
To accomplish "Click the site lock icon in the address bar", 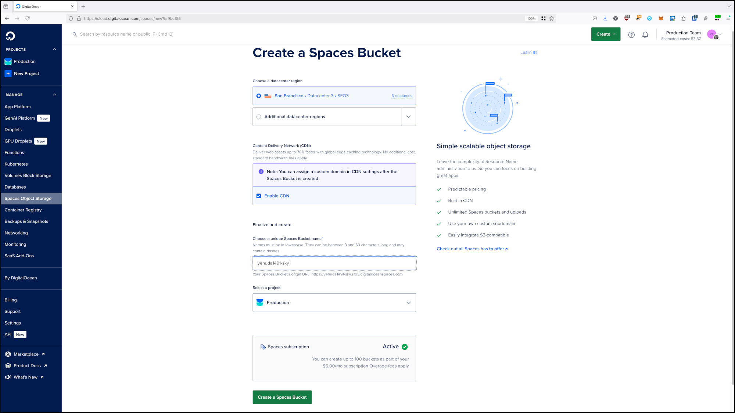I will (79, 18).
